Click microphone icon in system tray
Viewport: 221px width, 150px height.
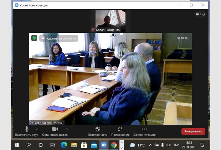(x=163, y=145)
